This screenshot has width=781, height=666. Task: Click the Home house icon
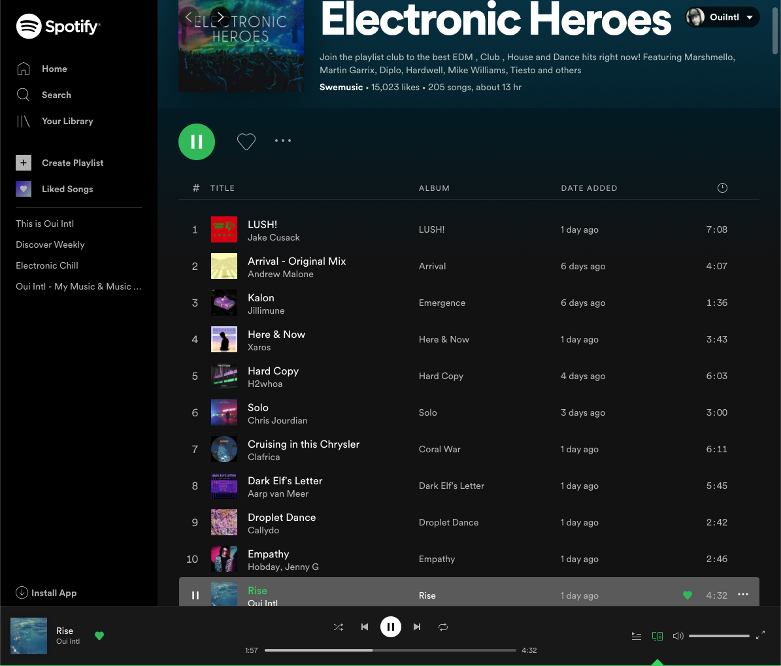click(x=24, y=69)
